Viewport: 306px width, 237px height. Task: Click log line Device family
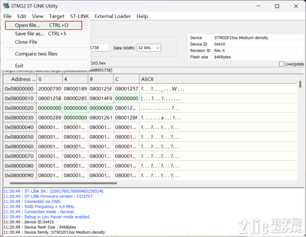(x=54, y=232)
